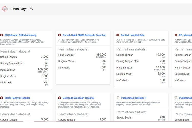
Task: Select the hospital icon next to Mardi Rahayu Hospital
Action: pos(2,98)
